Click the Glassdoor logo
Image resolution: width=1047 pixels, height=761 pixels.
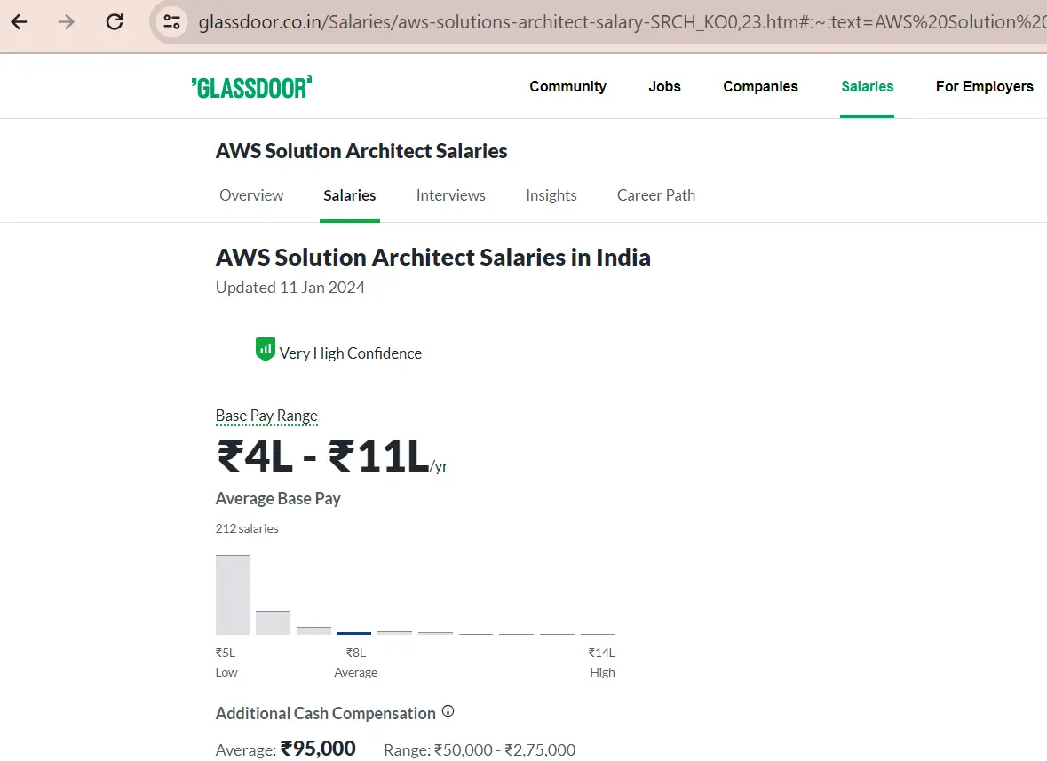click(x=251, y=87)
